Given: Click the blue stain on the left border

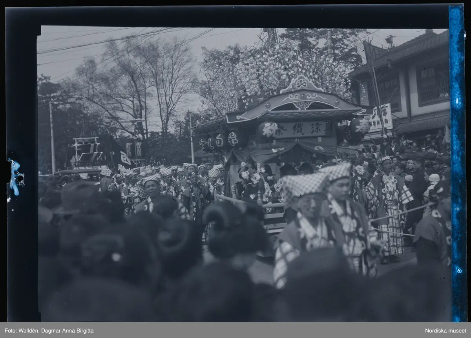Looking at the screenshot, I should 16,177.
